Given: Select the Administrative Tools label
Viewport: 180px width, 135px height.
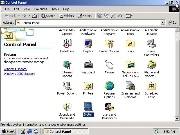Looking at the screenshot, I should [x=130, y=32].
